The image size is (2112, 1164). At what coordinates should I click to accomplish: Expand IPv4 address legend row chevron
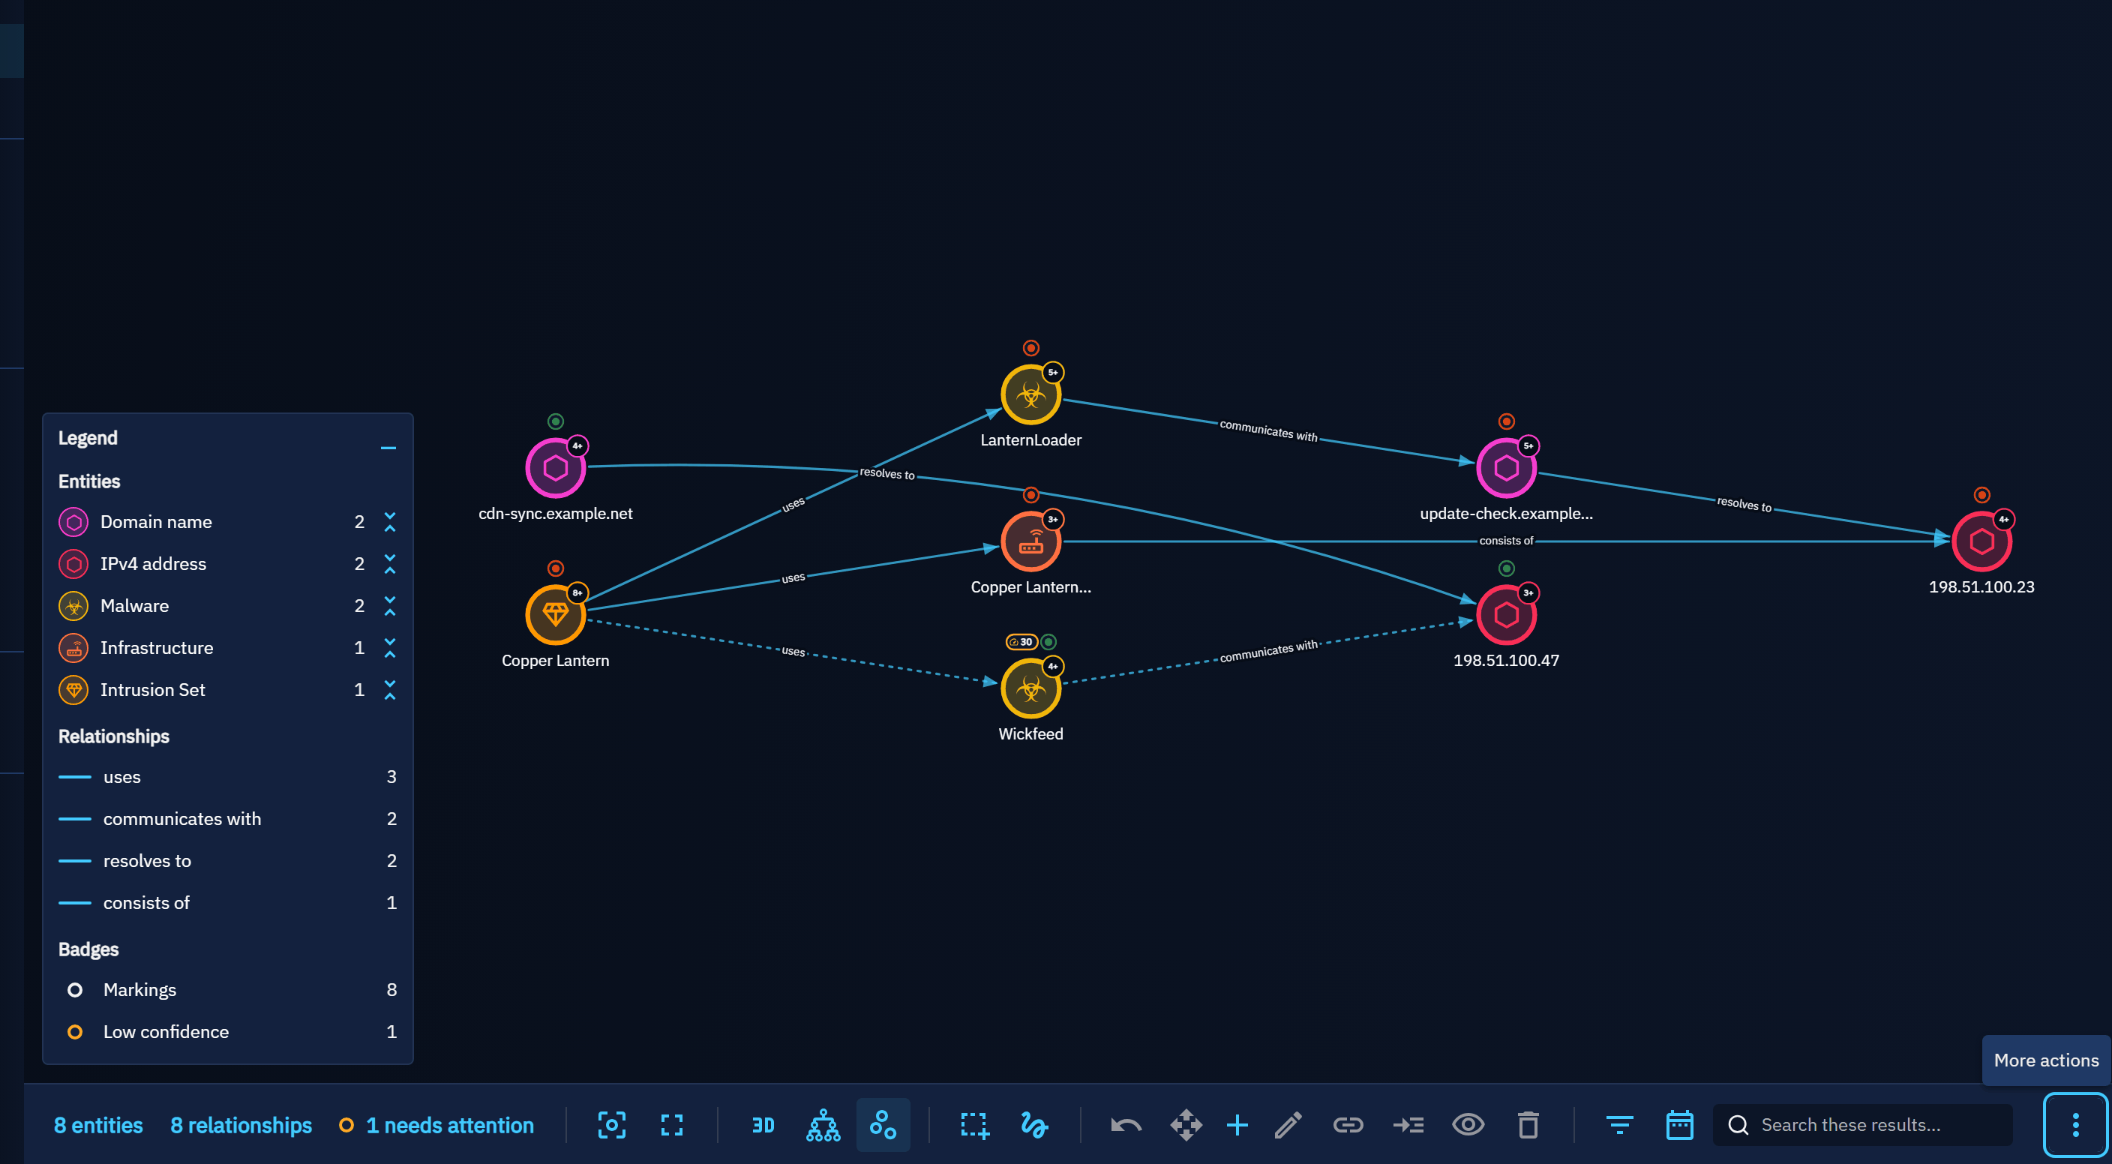point(390,564)
